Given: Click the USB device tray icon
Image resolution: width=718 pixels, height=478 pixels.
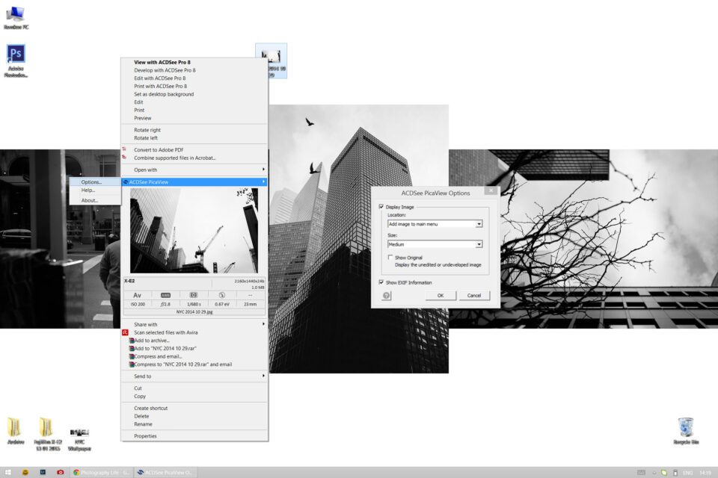Looking at the screenshot, I should 675,473.
